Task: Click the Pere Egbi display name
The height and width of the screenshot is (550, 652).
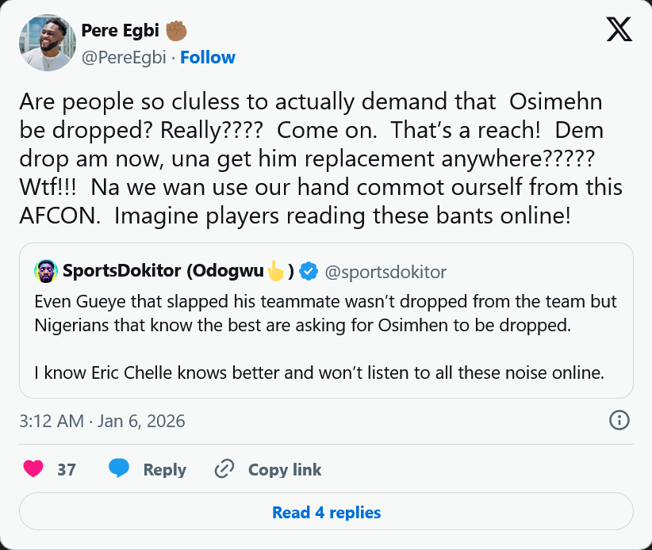Action: point(120,31)
